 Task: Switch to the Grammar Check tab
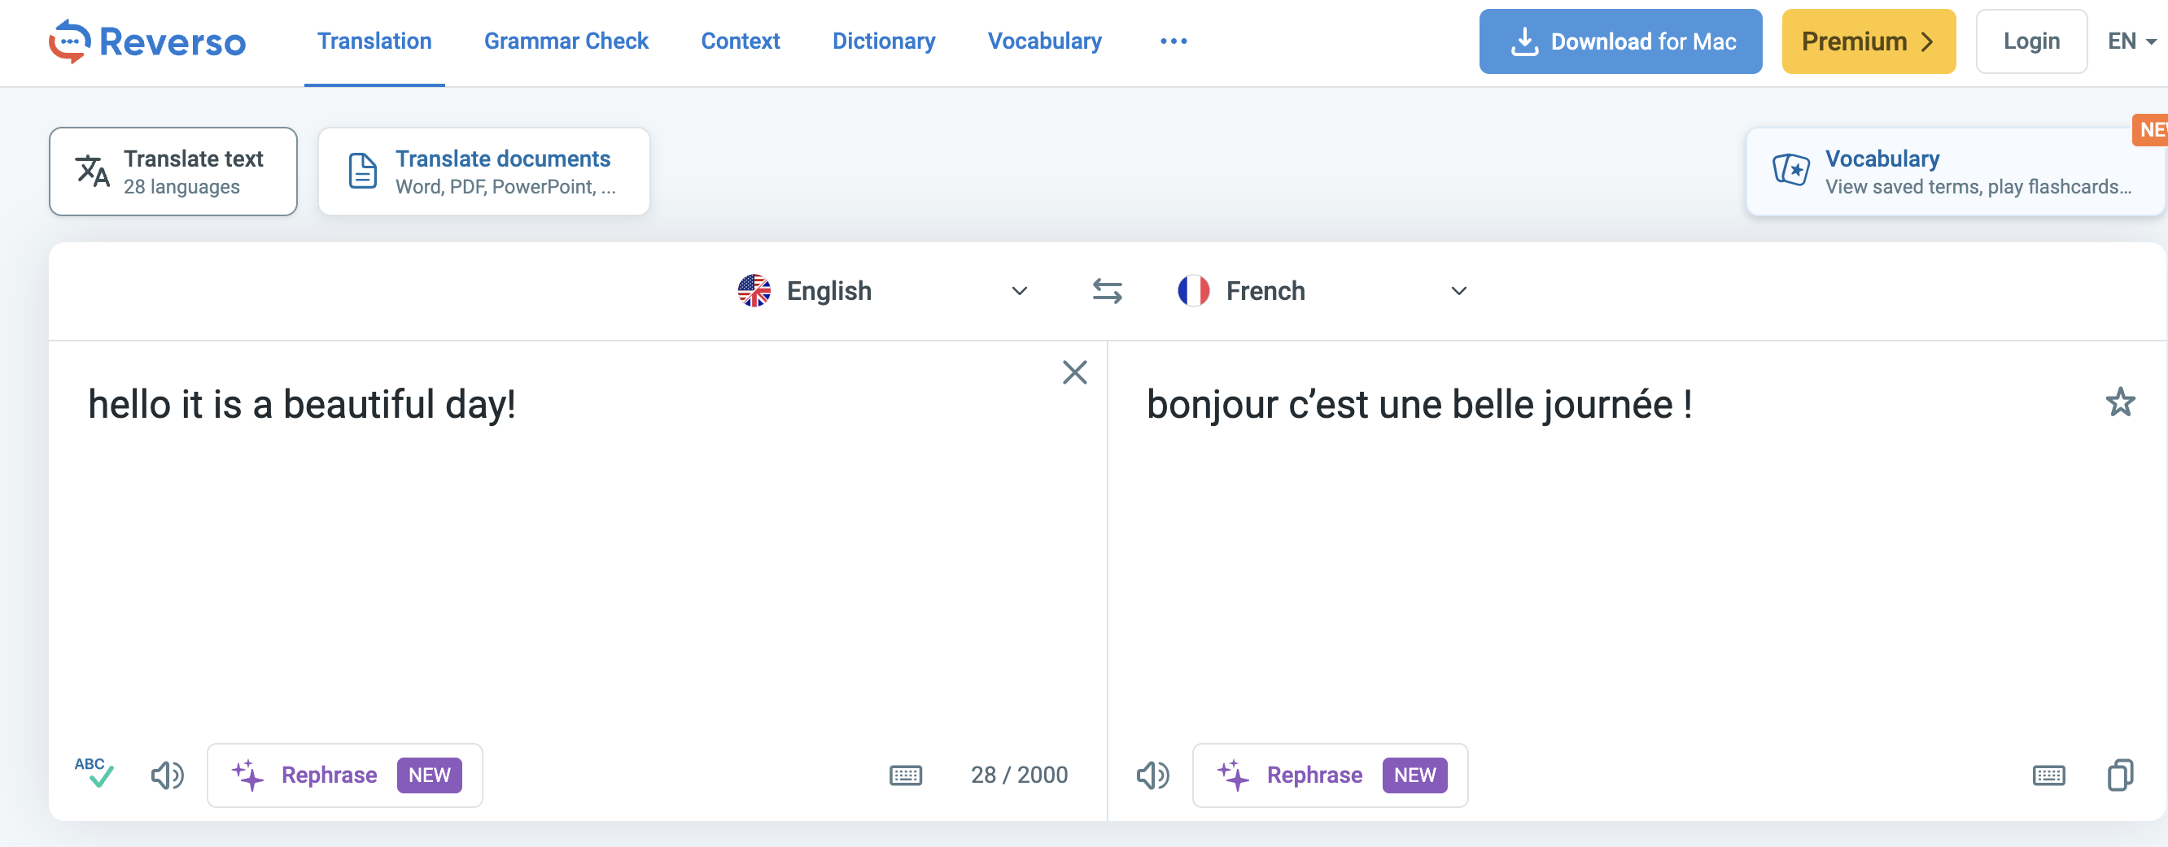point(566,41)
